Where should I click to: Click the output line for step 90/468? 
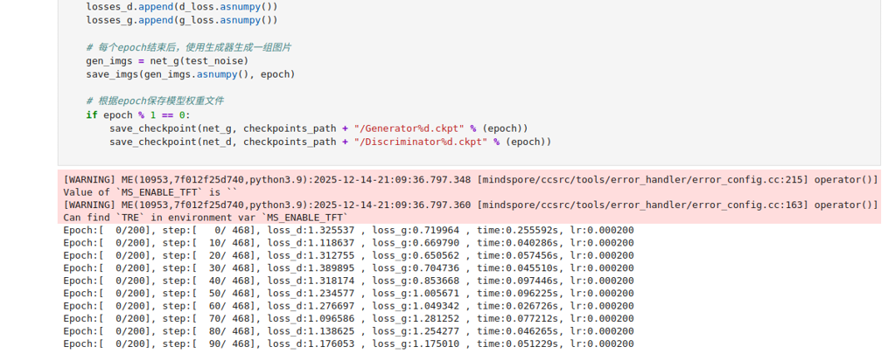point(348,344)
